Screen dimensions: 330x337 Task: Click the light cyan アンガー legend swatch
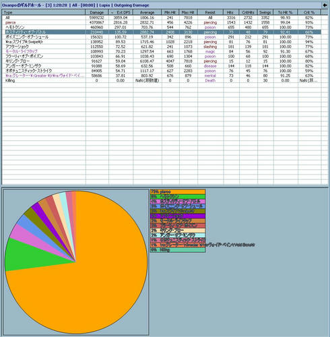click(x=178, y=235)
